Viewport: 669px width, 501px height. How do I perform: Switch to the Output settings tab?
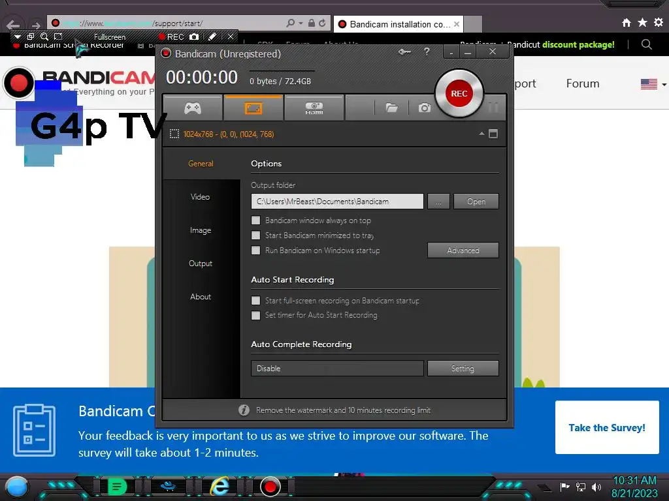click(x=201, y=264)
